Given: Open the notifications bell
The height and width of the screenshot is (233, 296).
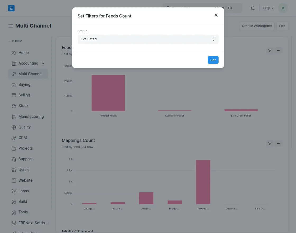Looking at the screenshot, I should pyautogui.click(x=252, y=8).
